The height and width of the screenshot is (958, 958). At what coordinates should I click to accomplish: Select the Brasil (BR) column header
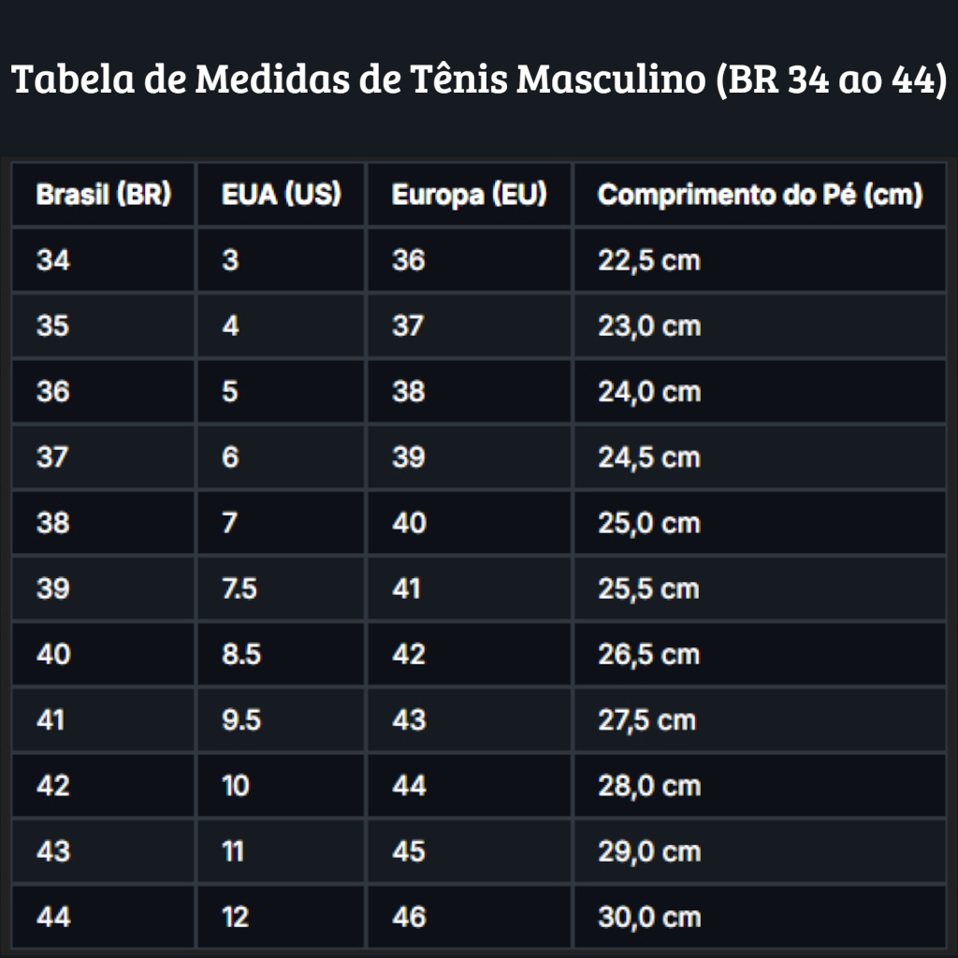pyautogui.click(x=103, y=195)
